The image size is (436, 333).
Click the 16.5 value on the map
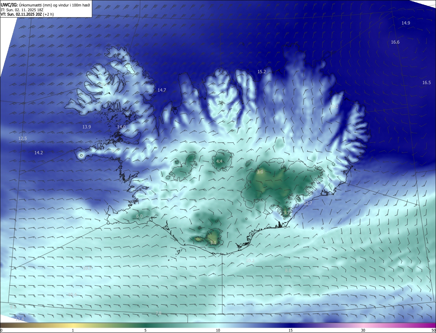426,83
